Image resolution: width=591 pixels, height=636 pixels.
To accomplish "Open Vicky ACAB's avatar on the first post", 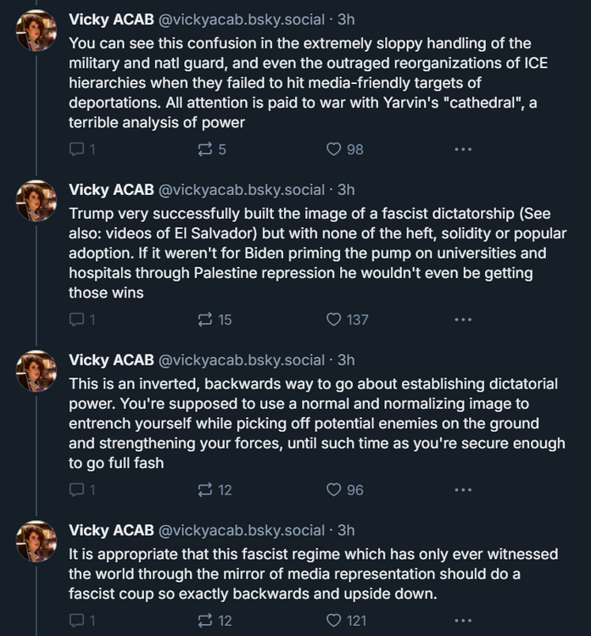I will click(36, 31).
